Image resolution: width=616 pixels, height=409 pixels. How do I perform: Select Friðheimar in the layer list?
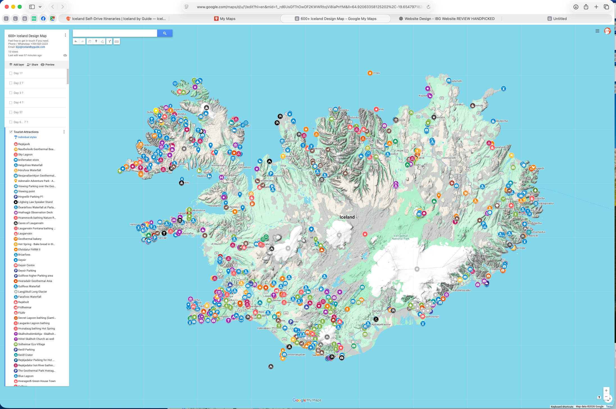pos(25,308)
